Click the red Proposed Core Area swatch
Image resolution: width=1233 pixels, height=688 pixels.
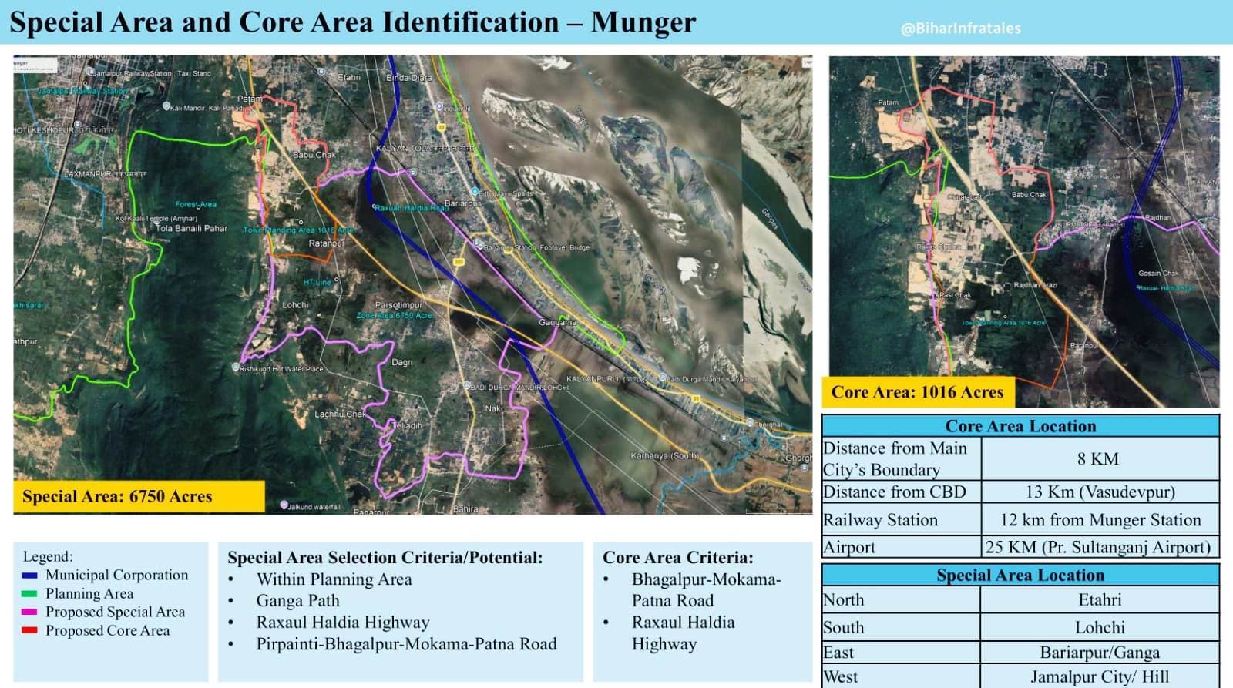click(x=29, y=631)
